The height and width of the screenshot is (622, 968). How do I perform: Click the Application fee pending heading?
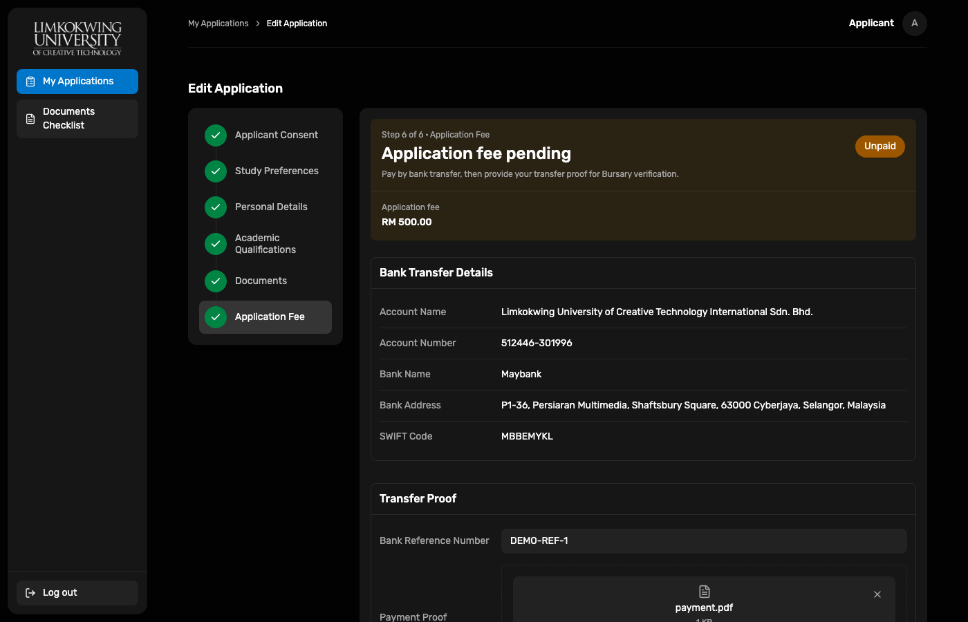point(476,153)
